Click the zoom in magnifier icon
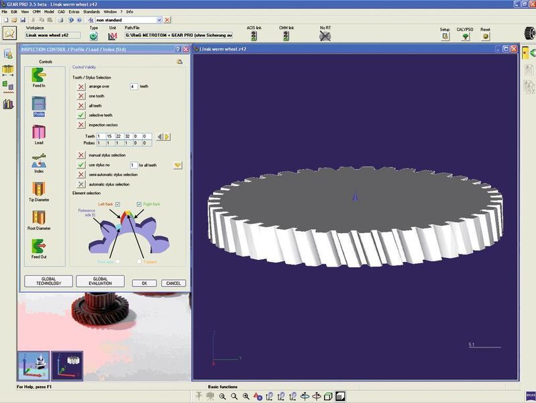 [x=246, y=396]
